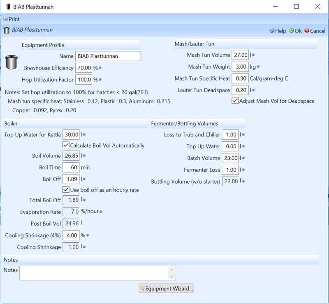Focus the Mash Tun Specific Heat field
This screenshot has height=304, width=329.
pos(240,78)
